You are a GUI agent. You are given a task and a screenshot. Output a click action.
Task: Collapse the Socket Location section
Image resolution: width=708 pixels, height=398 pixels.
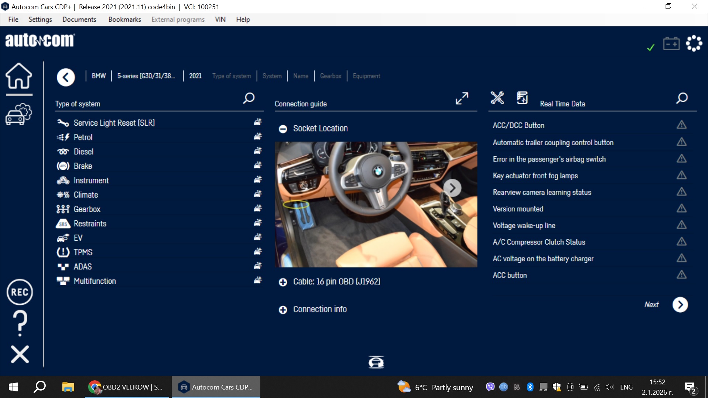283,129
